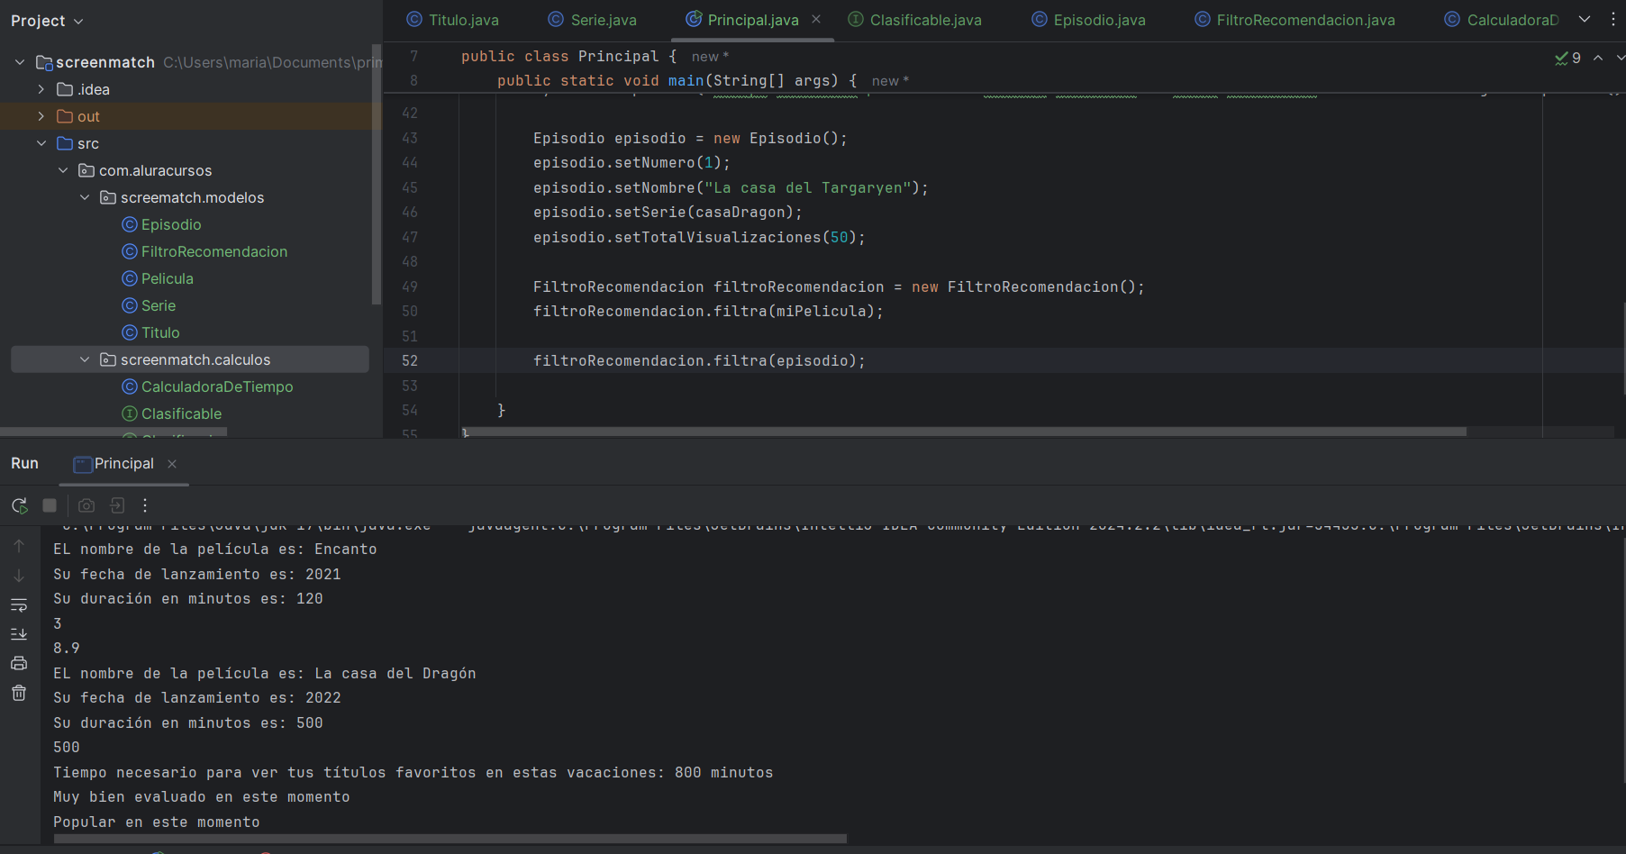Clear console with the trash icon
Image resolution: width=1626 pixels, height=854 pixels.
coord(19,693)
